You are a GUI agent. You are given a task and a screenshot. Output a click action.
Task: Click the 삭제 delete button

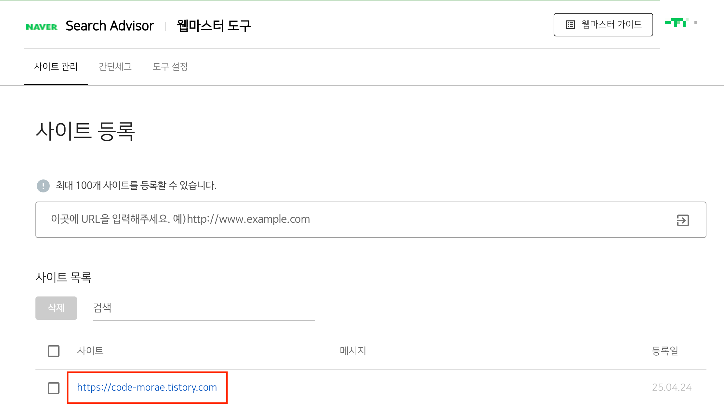click(56, 308)
